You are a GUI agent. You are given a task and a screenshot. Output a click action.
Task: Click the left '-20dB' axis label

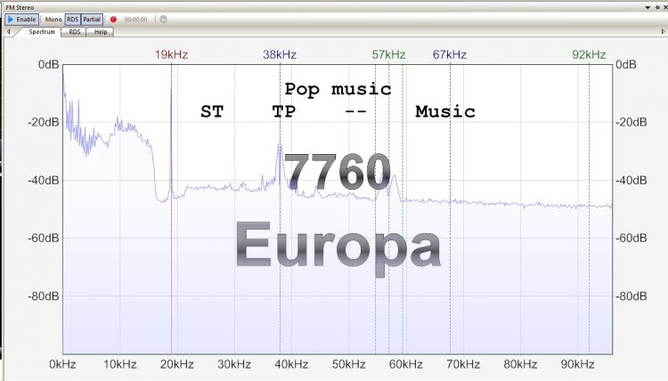[44, 122]
